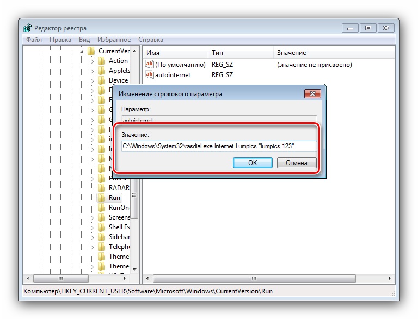Open the Избранное menu
This screenshot has height=319, width=418.
pos(114,40)
